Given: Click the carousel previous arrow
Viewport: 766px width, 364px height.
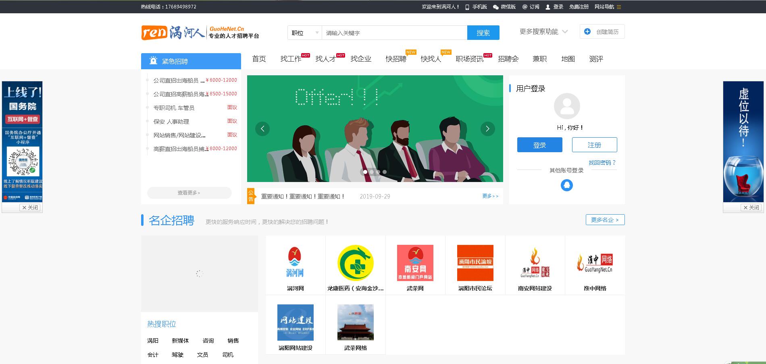Looking at the screenshot, I should point(262,129).
